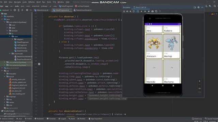
Task: Hide the project panel
Action: (31, 10)
